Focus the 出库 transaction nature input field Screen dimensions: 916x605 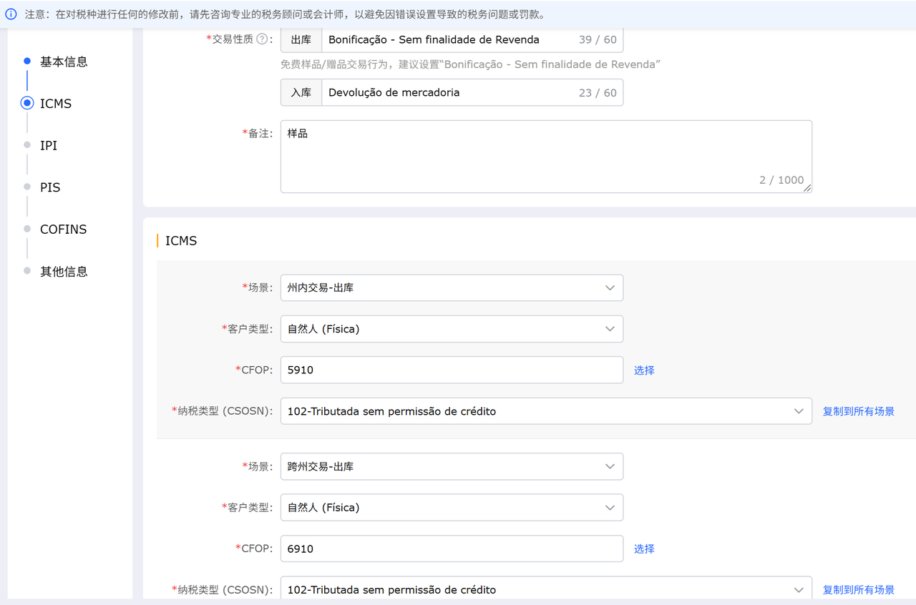point(472,39)
